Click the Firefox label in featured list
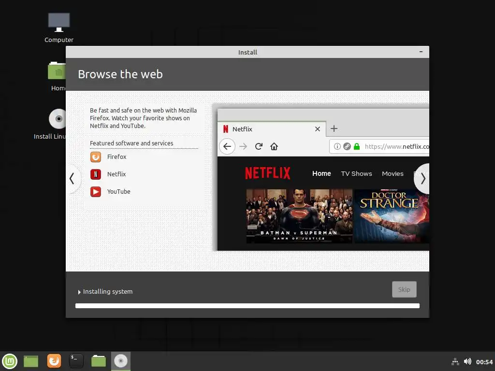 pyautogui.click(x=116, y=157)
